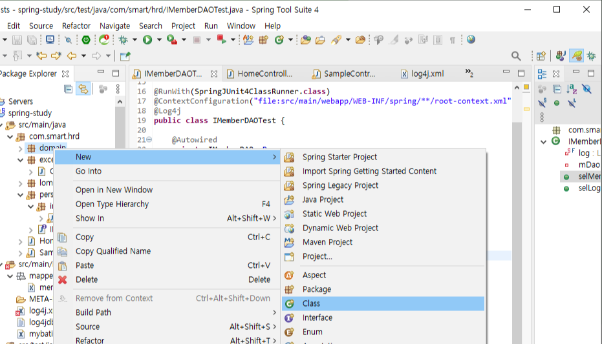Open the Navigate menu
The height and width of the screenshot is (344, 602).
click(x=115, y=26)
